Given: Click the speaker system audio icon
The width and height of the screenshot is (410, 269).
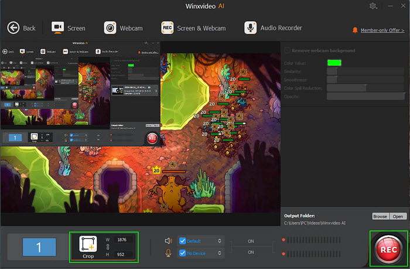Looking at the screenshot, I should point(168,240).
